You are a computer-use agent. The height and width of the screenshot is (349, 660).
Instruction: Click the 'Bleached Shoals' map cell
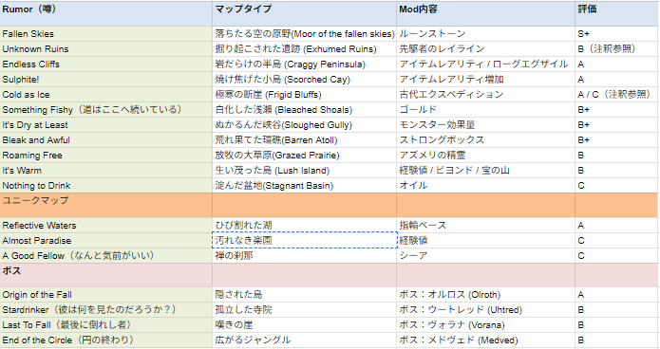[304, 110]
